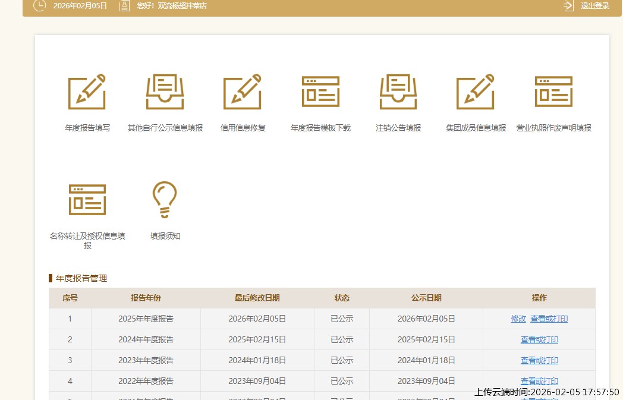Click the 名称转让及授权信息填报 icon
This screenshot has height=400, width=623.
[x=87, y=199]
